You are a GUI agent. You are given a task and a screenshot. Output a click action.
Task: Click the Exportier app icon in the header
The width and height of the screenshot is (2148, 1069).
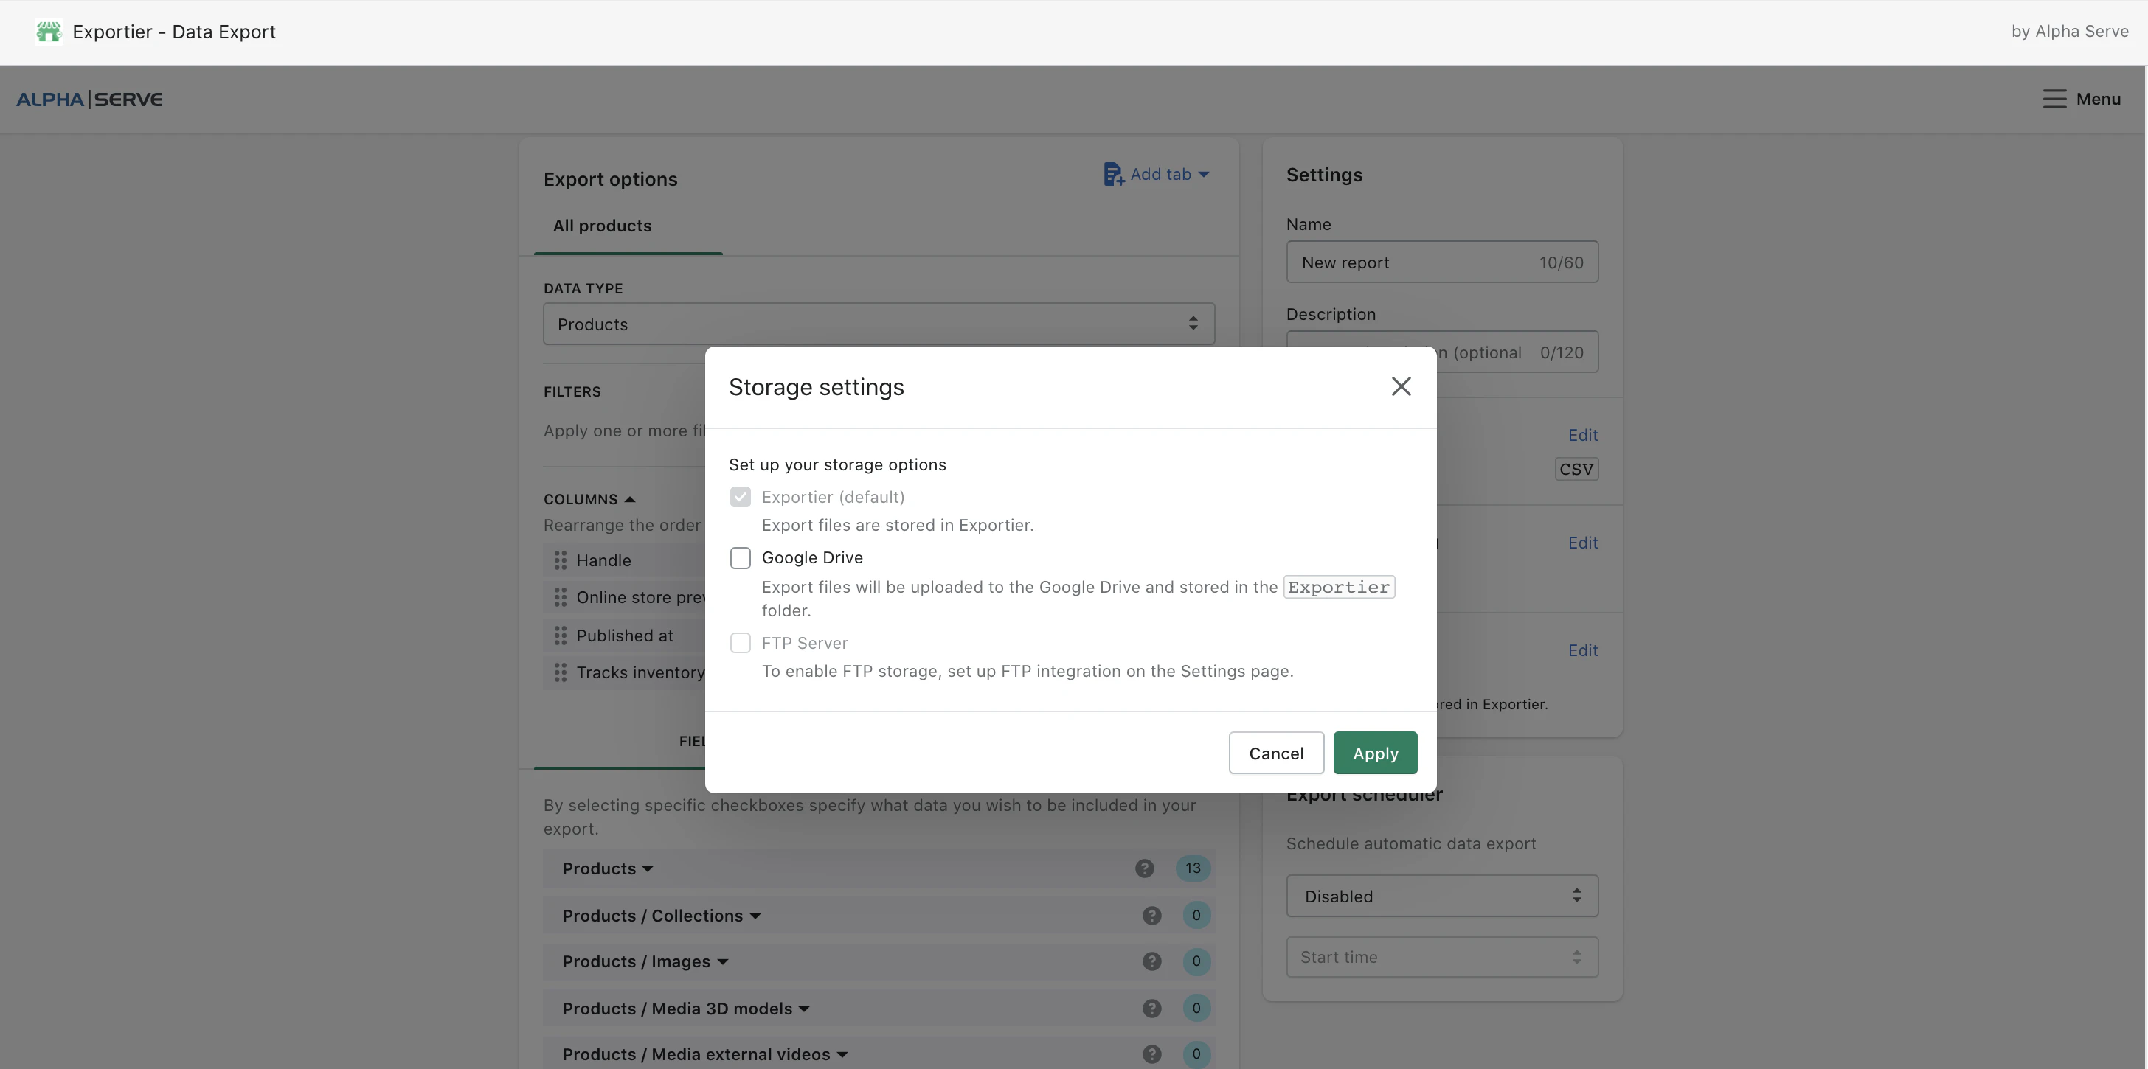[49, 32]
